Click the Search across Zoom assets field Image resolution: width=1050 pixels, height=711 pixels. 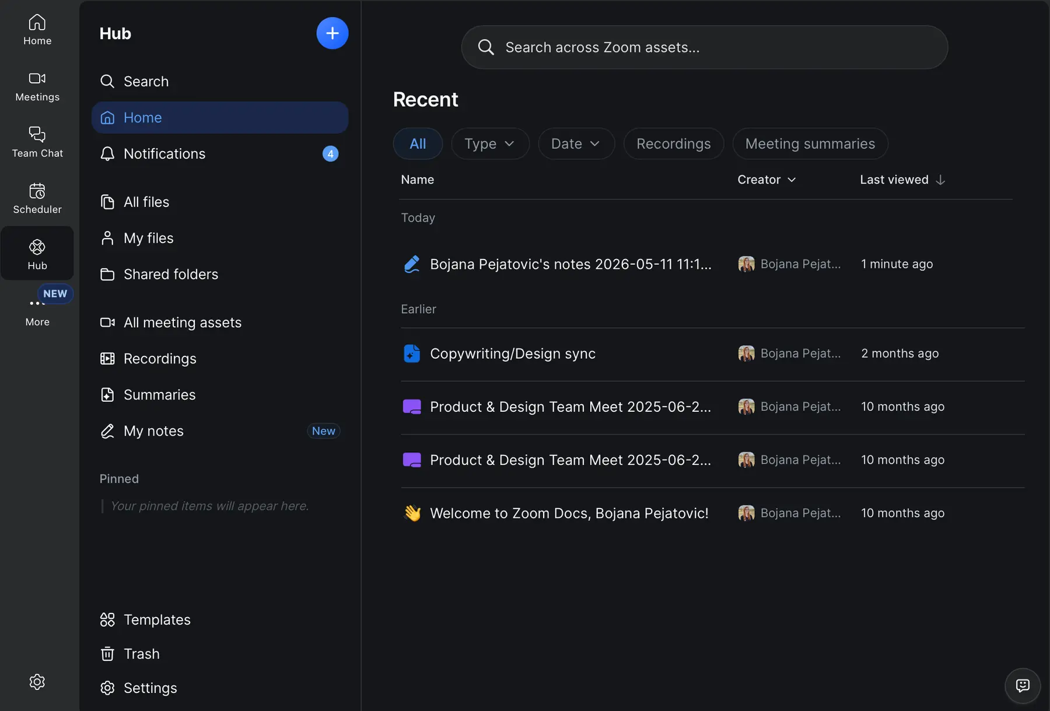tap(705, 47)
